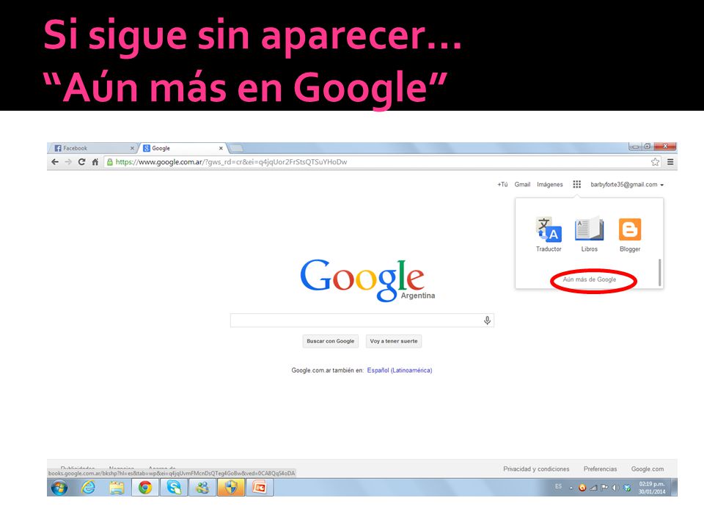Click the green padlock security icon
This screenshot has height=528, width=704.
(109, 162)
